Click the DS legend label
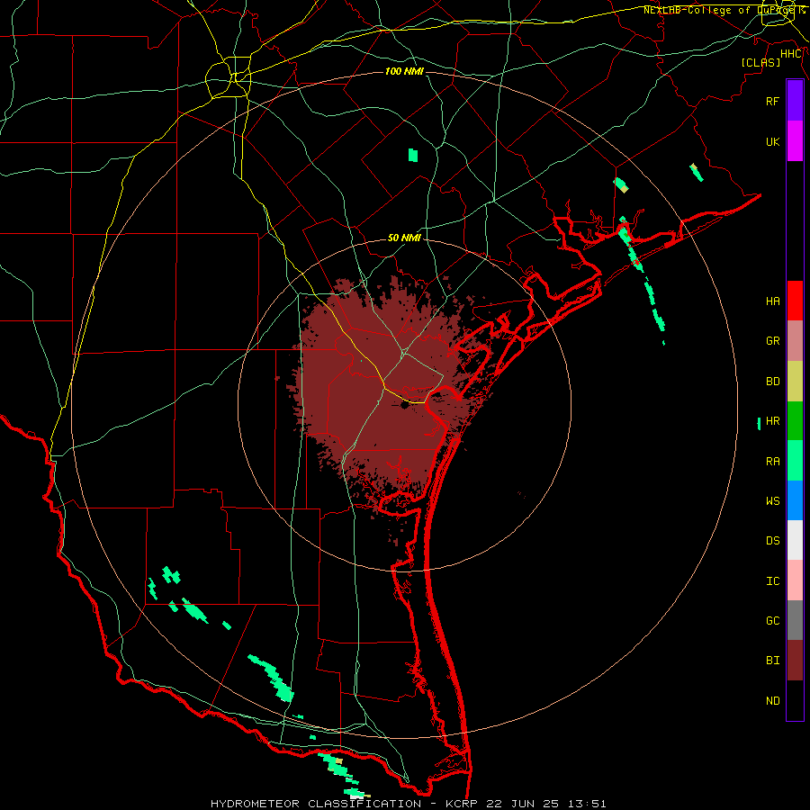Viewport: 810px width, 810px height. pos(773,541)
